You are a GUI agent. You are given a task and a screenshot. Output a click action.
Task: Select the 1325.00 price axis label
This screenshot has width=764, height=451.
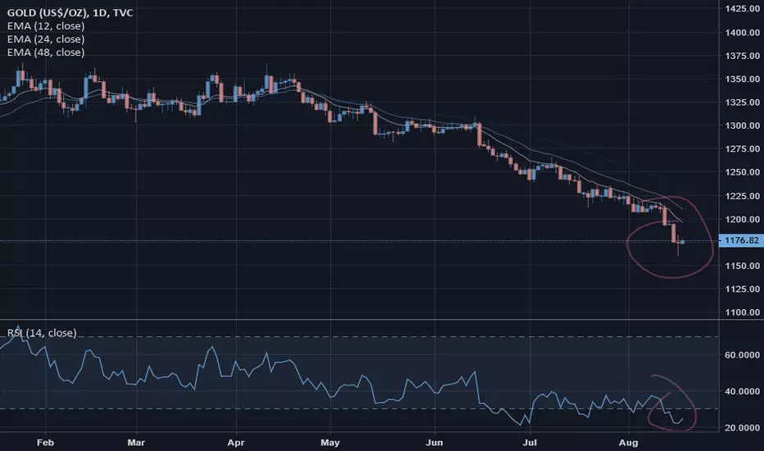(x=742, y=102)
